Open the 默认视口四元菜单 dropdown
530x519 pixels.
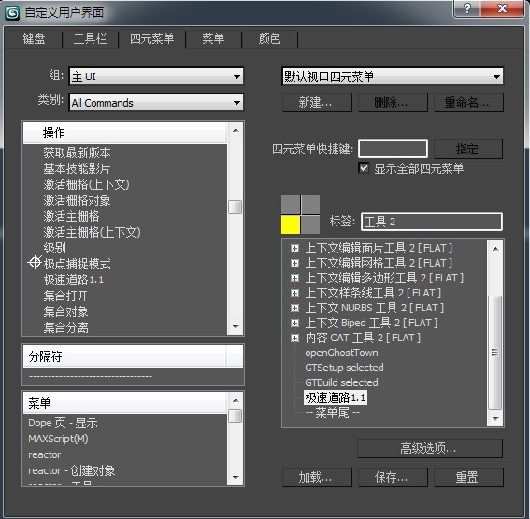tap(392, 77)
